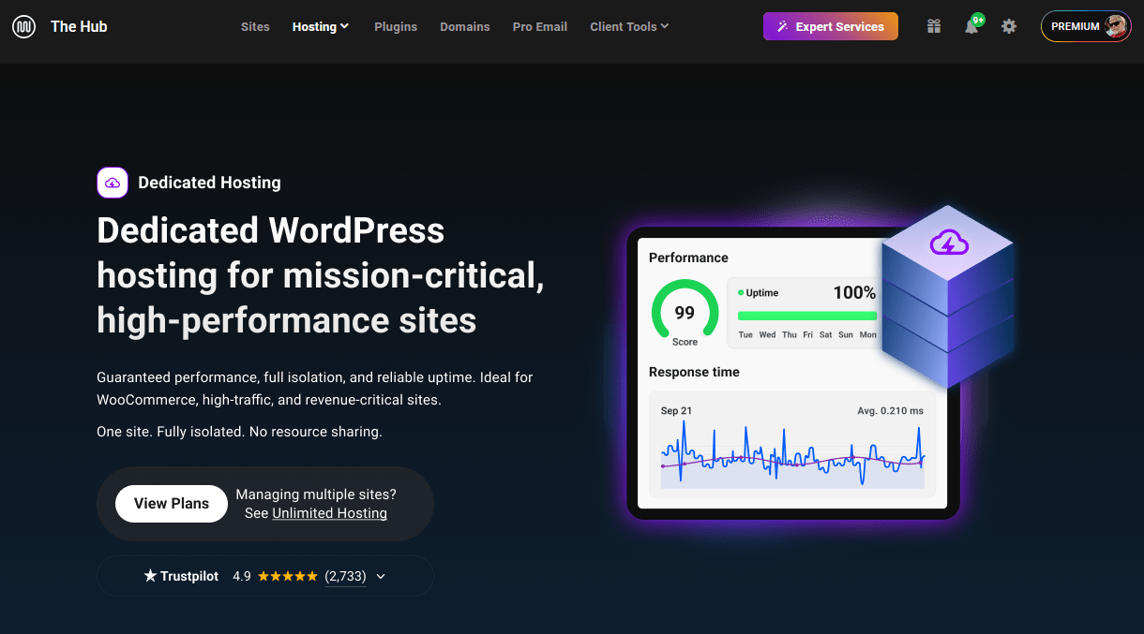Click the 4.9 rating value
The height and width of the screenshot is (634, 1144).
tap(242, 576)
